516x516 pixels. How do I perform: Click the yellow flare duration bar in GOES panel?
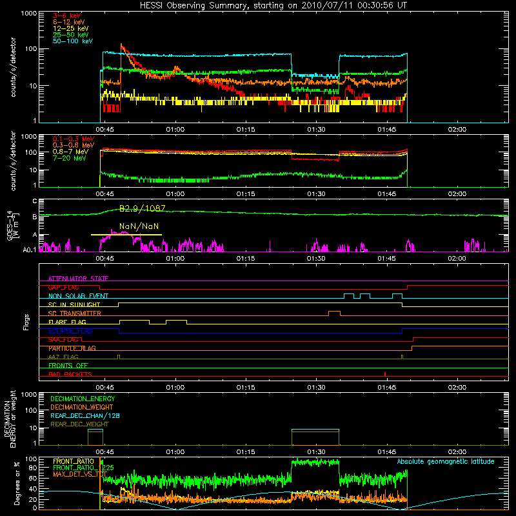(x=126, y=235)
